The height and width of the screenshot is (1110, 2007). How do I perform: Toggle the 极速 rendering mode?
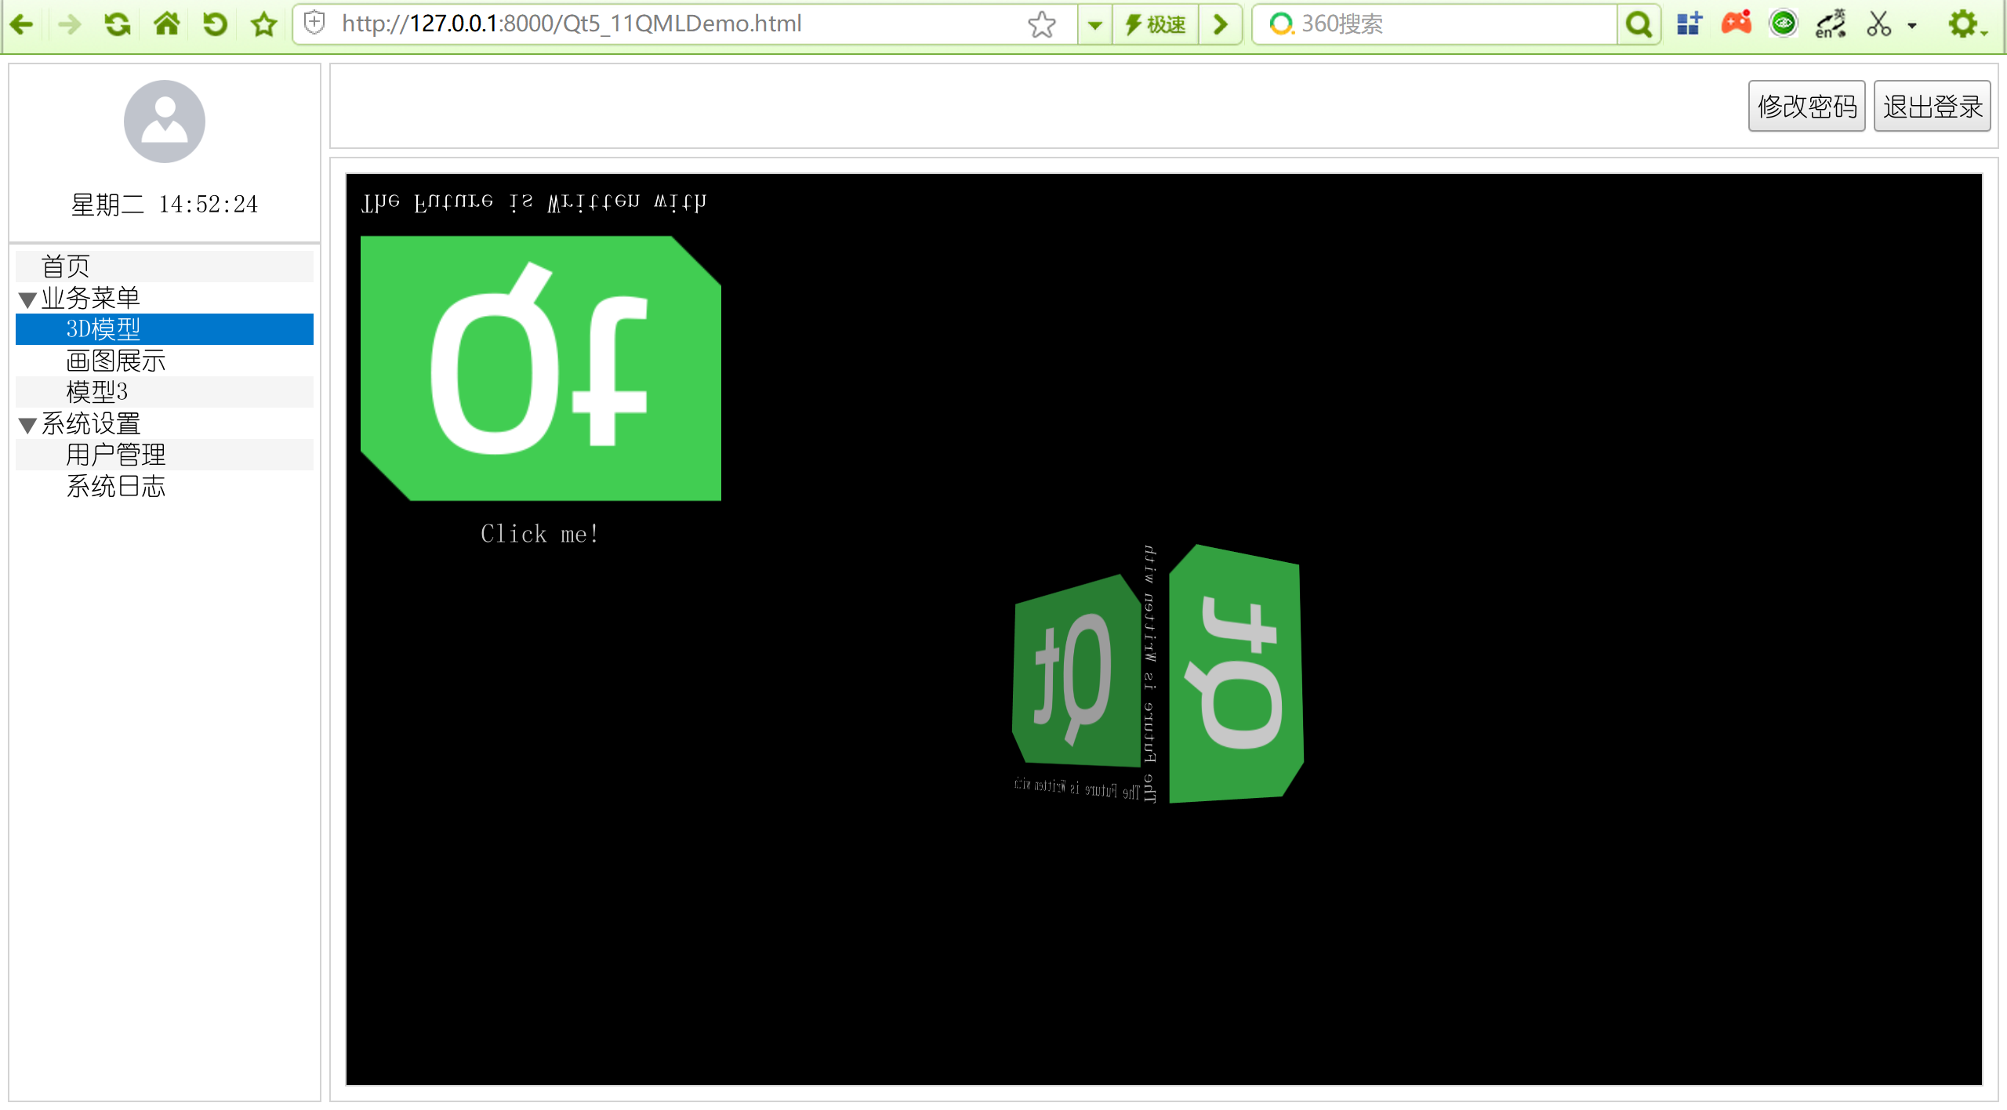tap(1156, 24)
